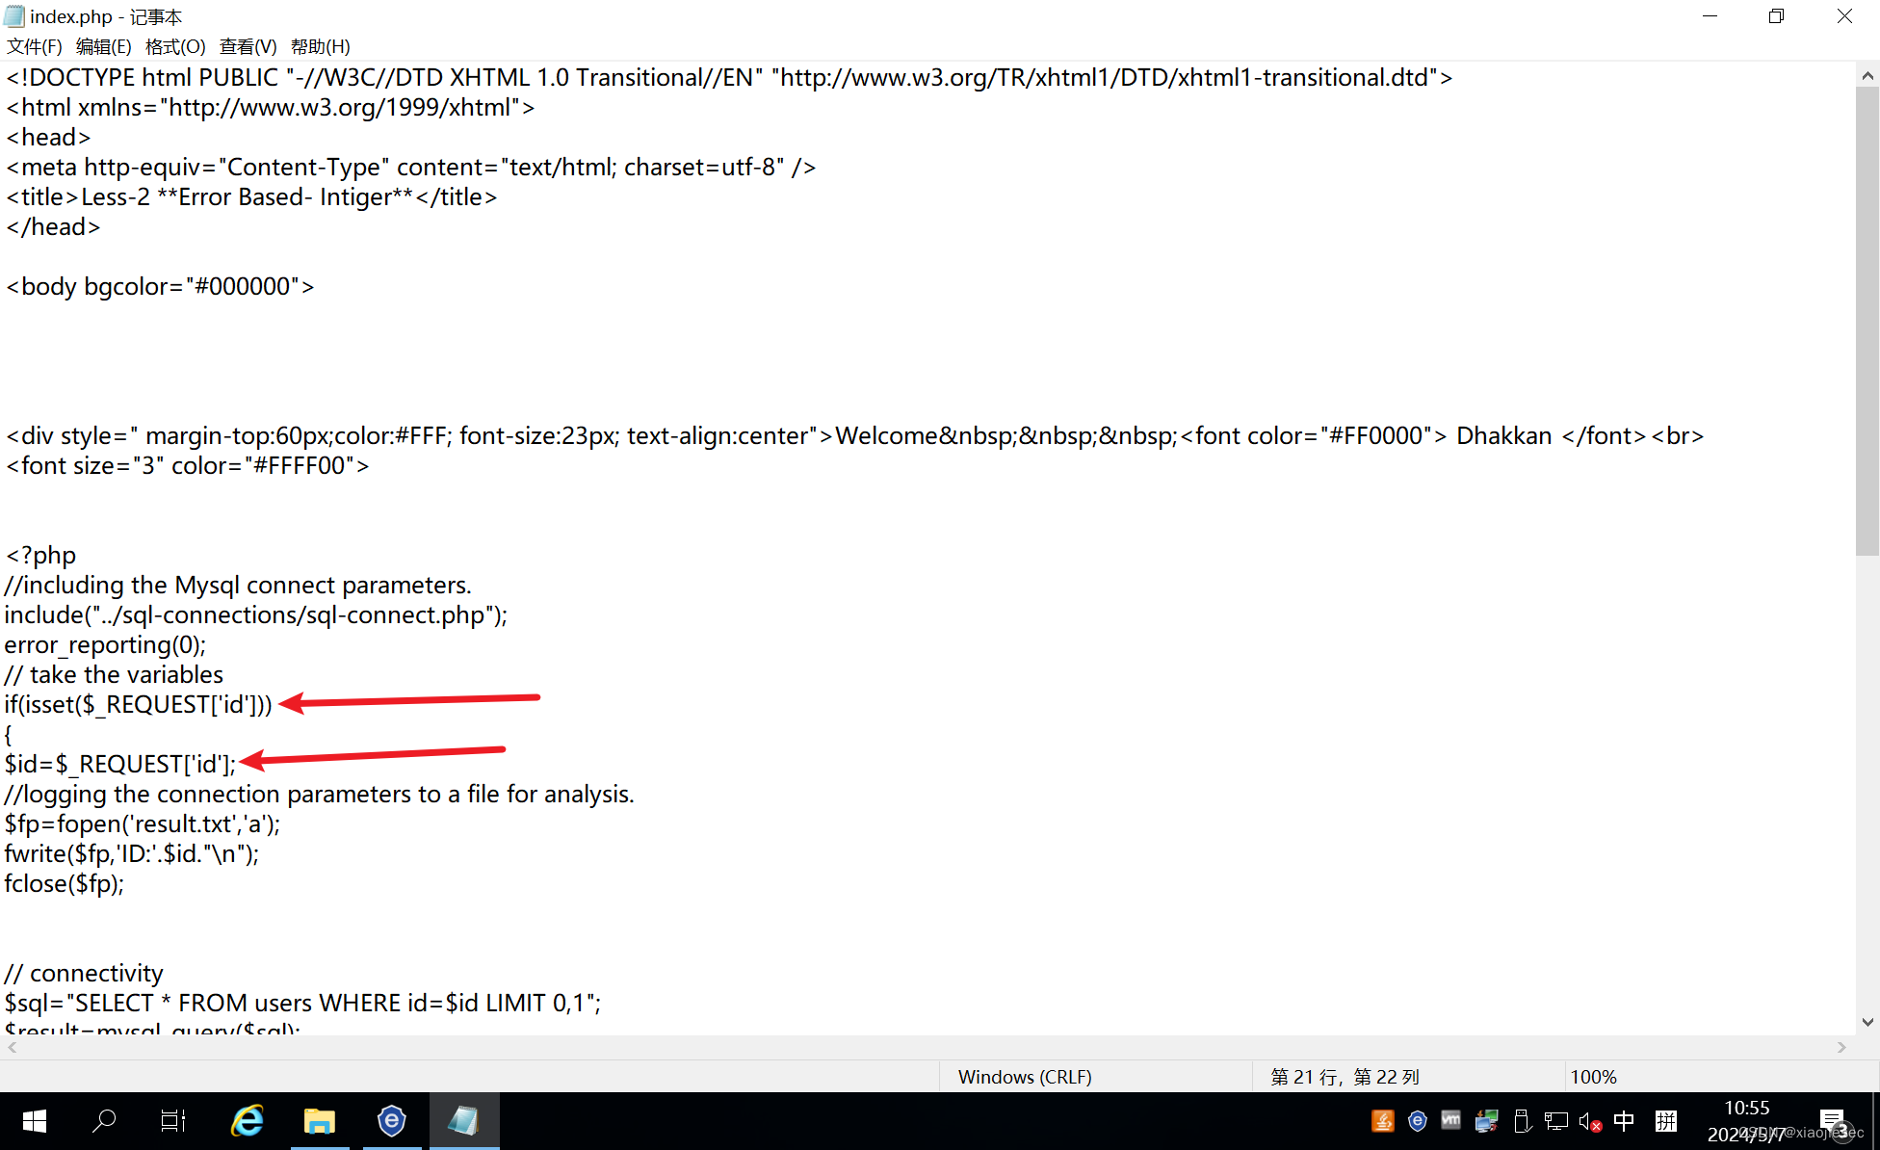Open the 编辑(E) menu
The height and width of the screenshot is (1150, 1880).
(x=103, y=46)
